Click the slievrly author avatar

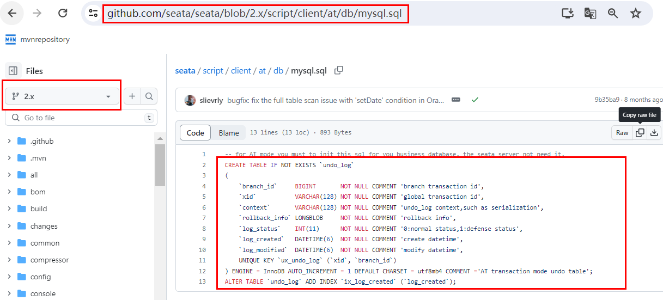pyautogui.click(x=190, y=100)
